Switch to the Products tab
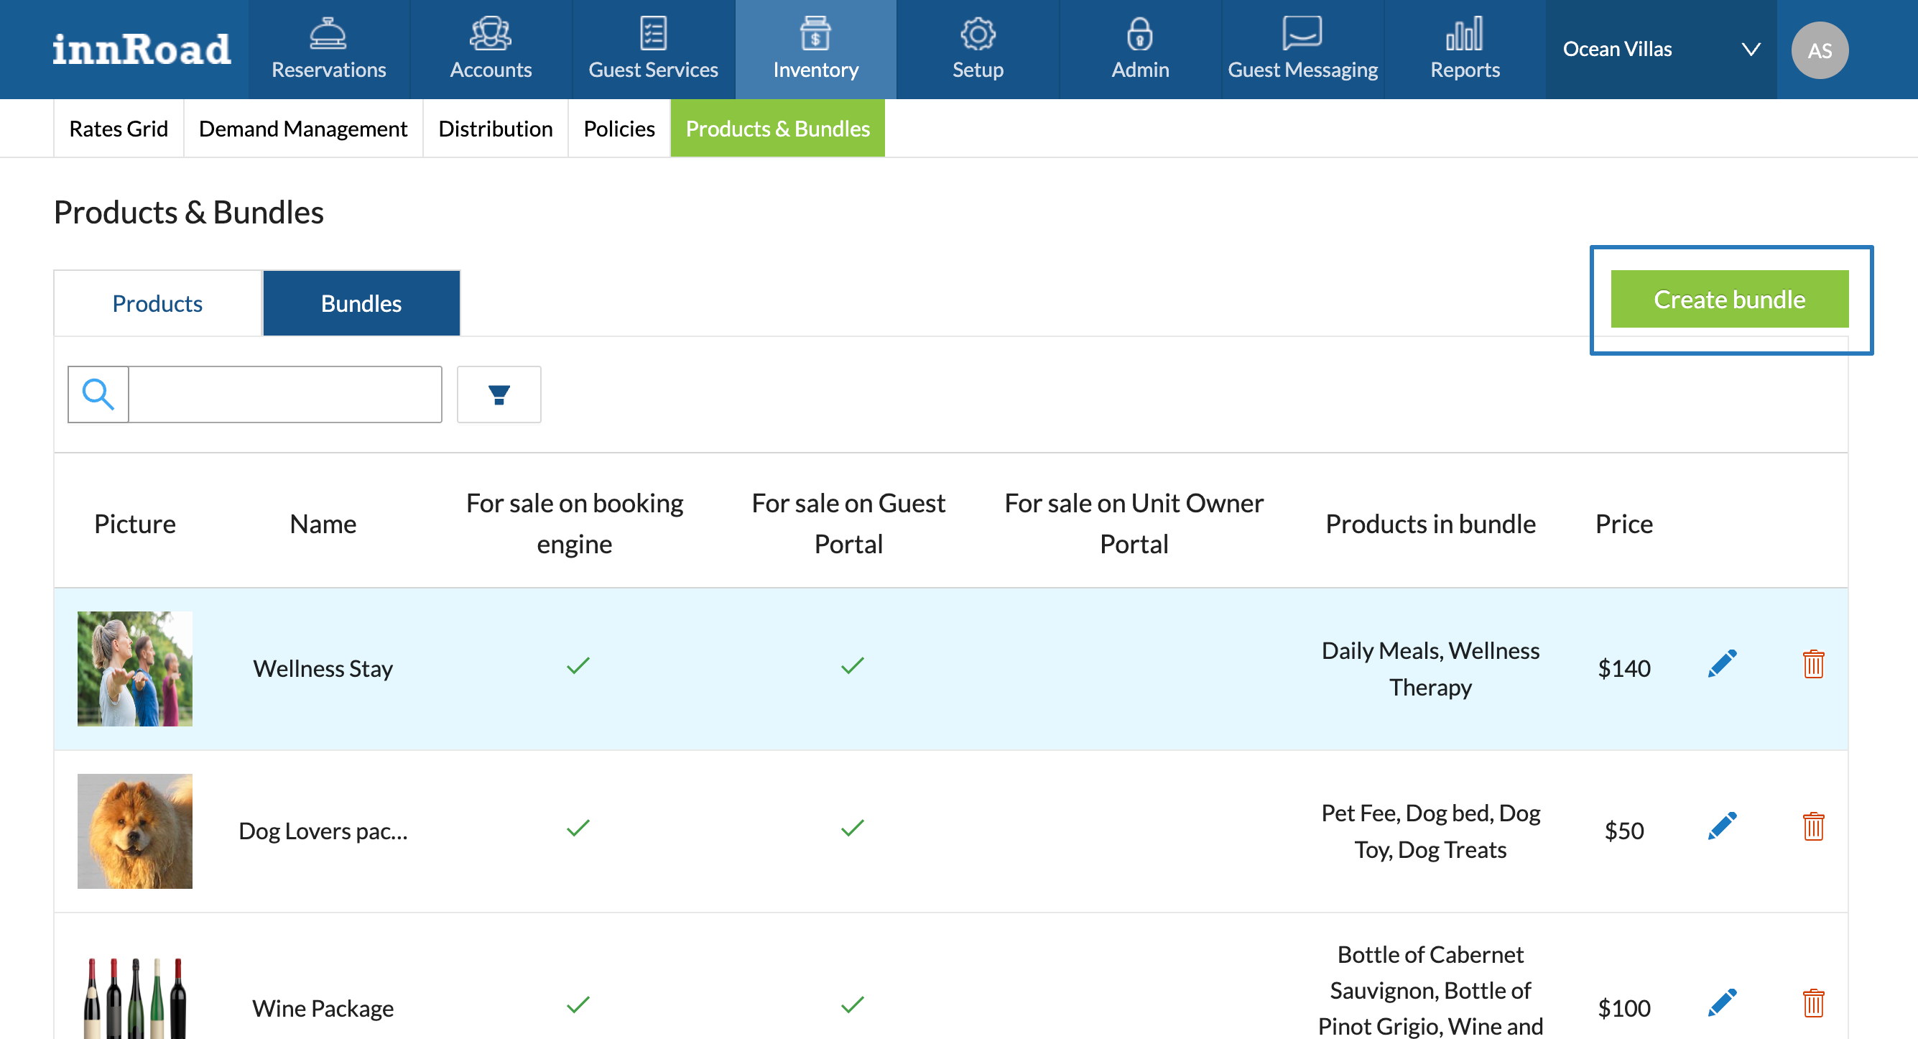1918x1039 pixels. (x=157, y=303)
